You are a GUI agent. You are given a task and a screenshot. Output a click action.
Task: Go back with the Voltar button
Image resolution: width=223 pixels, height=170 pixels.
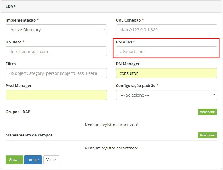(x=51, y=160)
